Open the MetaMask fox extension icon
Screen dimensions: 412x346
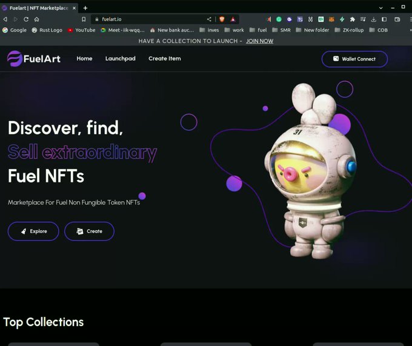tap(331, 19)
